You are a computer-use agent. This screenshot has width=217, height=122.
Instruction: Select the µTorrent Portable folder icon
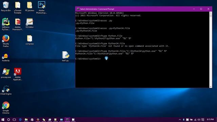18,8
